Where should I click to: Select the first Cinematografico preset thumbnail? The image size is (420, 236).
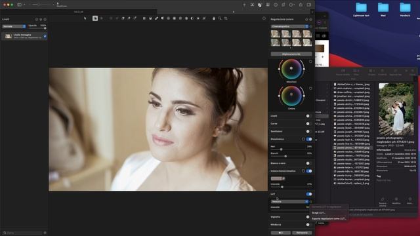[x=276, y=33]
